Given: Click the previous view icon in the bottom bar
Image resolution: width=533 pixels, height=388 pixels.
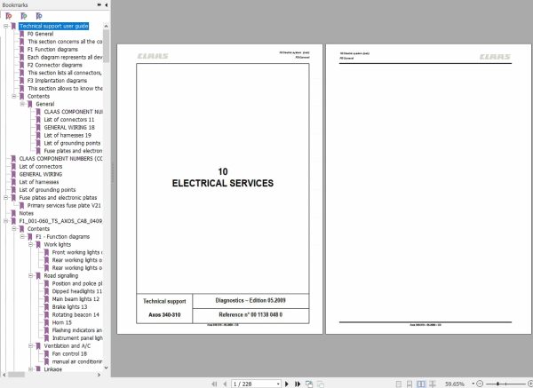Looking at the screenshot, I should [309, 384].
